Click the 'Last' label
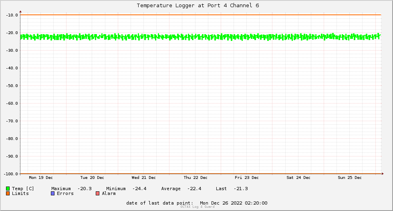Screen dimensions: 393x211 pyautogui.click(x=221, y=189)
